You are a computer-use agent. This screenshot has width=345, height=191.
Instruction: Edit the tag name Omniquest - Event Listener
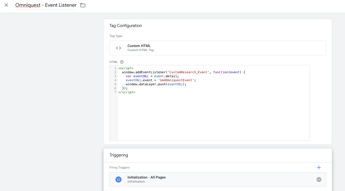[46, 5]
